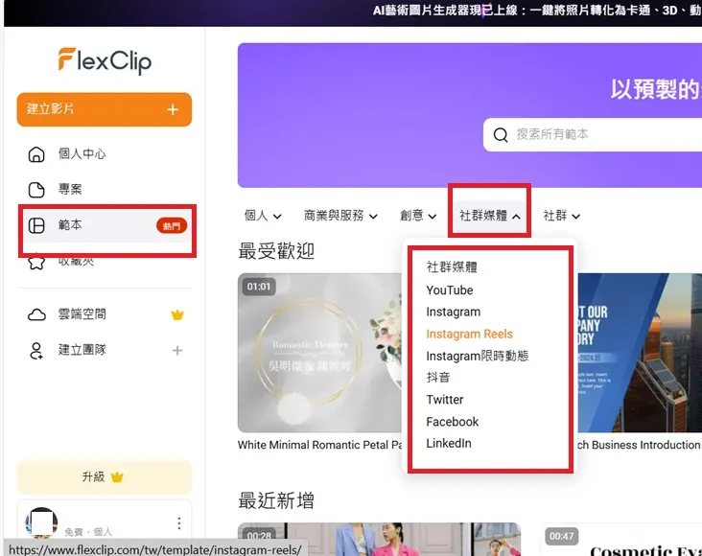This screenshot has height=556, width=702.
Task: Choose Facebook in the dropdown list
Action: click(x=453, y=422)
